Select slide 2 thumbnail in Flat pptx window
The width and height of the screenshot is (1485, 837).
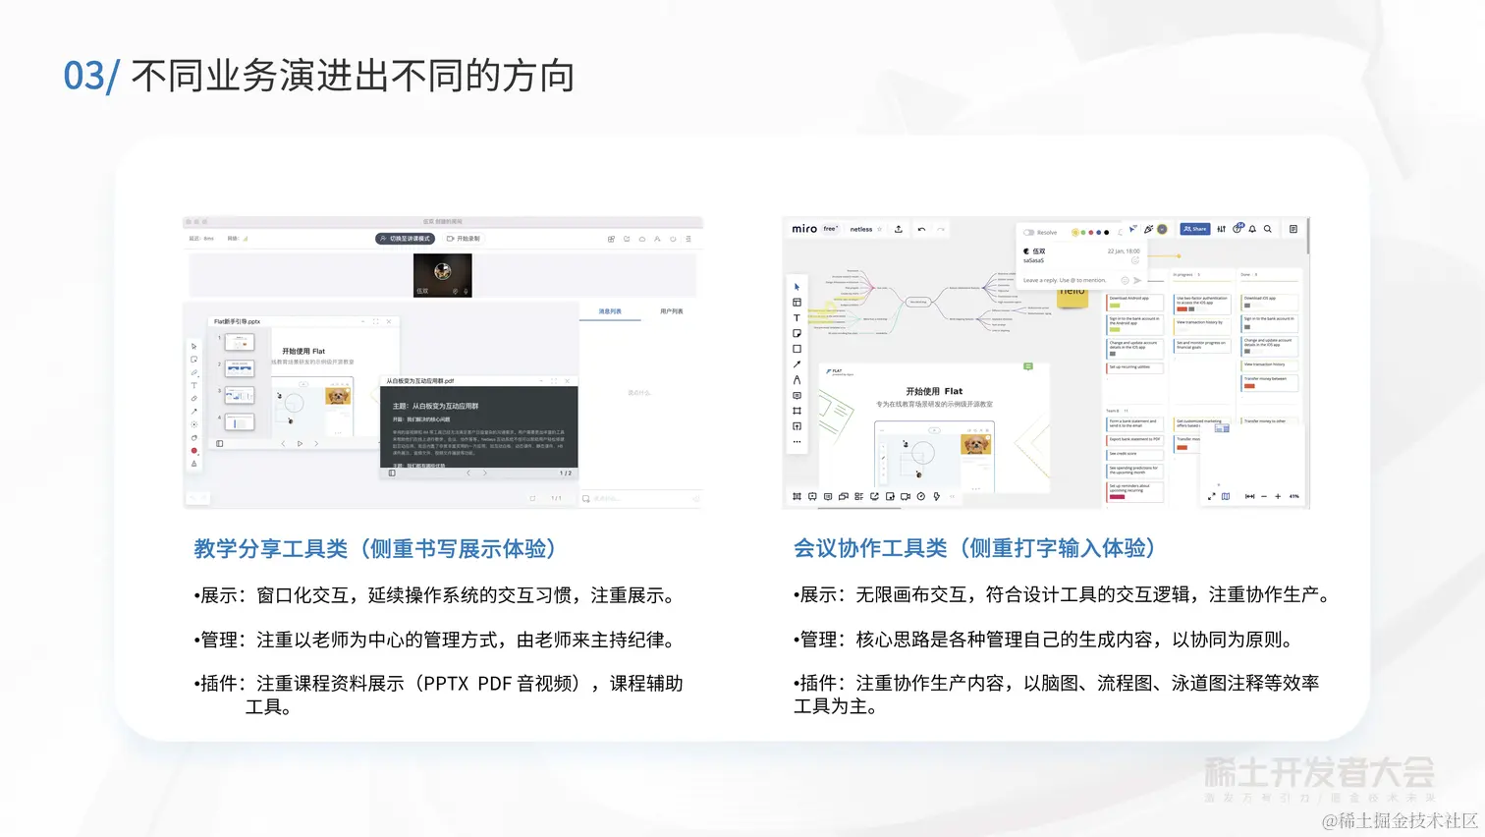[x=240, y=368]
